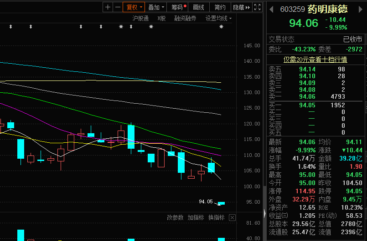367x241 pixels.
Task: Hide the side panel with 隐藏
Action: (x=241, y=7)
